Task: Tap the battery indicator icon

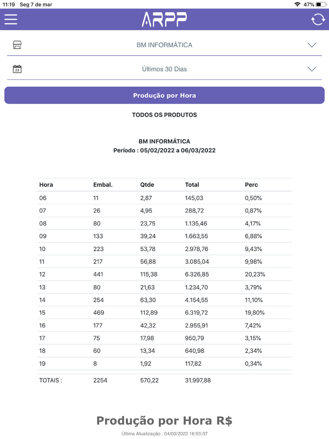Action: [321, 4]
